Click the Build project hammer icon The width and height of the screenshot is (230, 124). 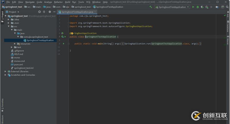click(151, 7)
